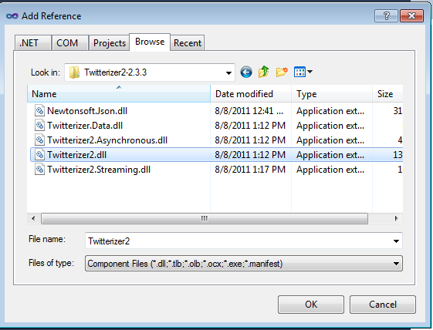This screenshot has height=330, width=433.
Task: Select Twitterizer2.Streaming.dll in the list
Action: tap(99, 169)
